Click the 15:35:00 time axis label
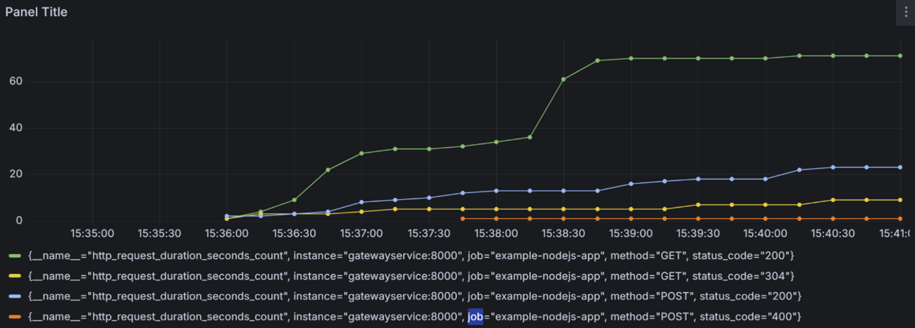The image size is (915, 328). pyautogui.click(x=92, y=233)
